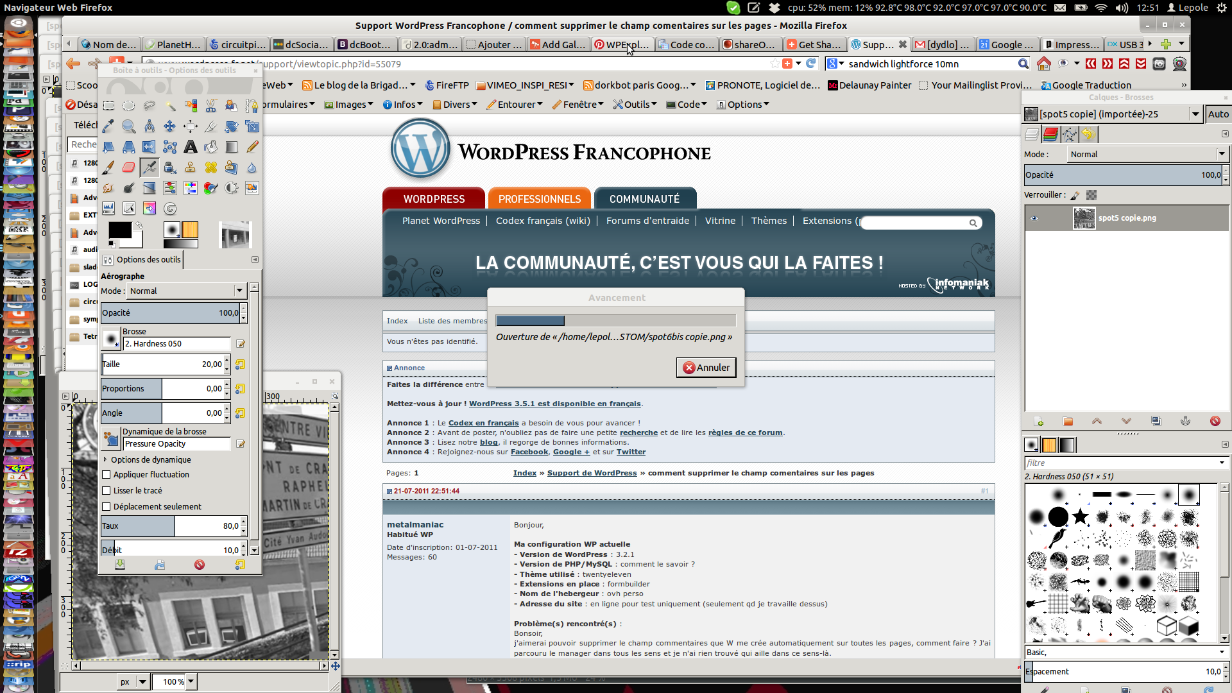The image size is (1232, 693).
Task: Delete layer with the red Layers panel icon
Action: coord(1215,422)
